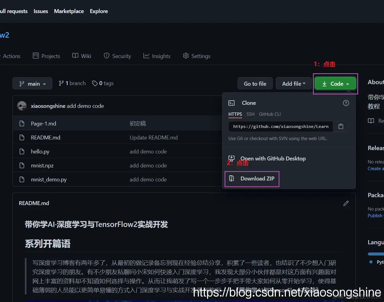Click the file icon next to mnist.npz
Viewport: 384px width, 302px height.
coord(22,166)
